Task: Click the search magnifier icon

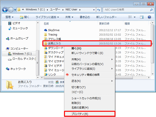Action: pos(151,10)
